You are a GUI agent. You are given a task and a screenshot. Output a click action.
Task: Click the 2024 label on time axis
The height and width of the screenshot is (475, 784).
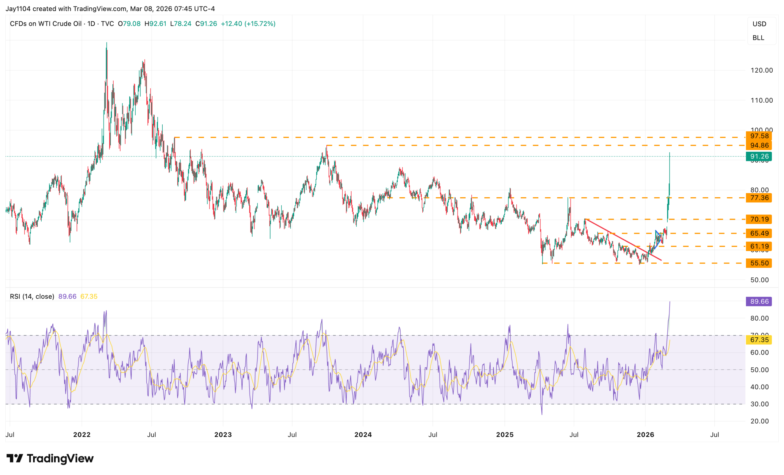(363, 435)
